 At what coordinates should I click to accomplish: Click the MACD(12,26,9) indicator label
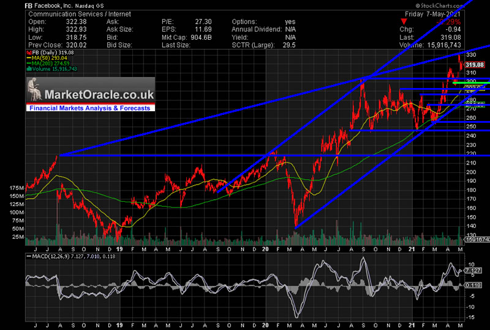coord(71,257)
